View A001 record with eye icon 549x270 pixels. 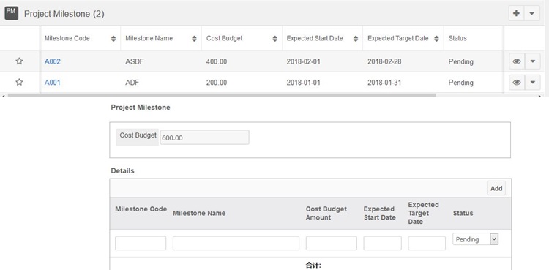(517, 83)
